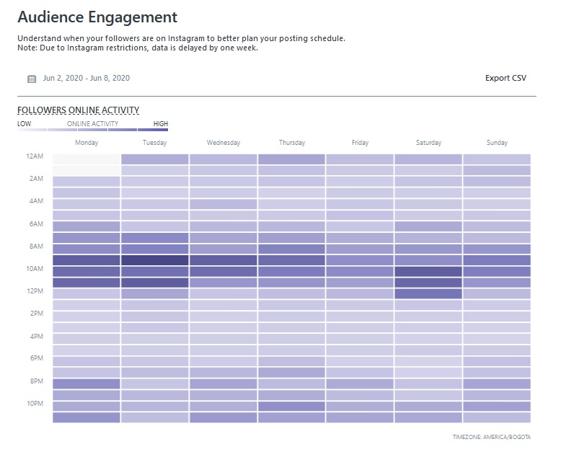Select the Saturday 10AM heatmap cell
Viewport: 566px width, 465px height.
[x=428, y=272]
